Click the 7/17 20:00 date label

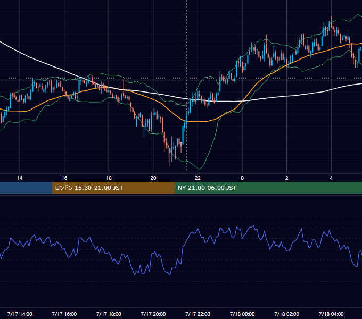tap(153, 314)
